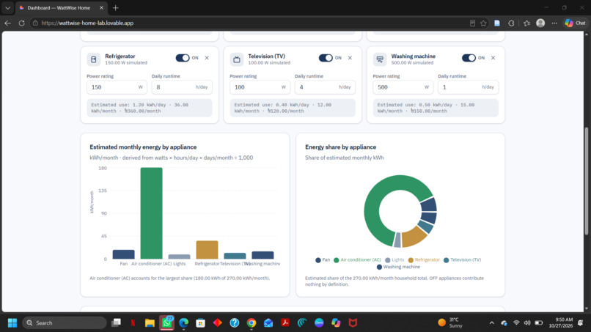591x332 pixels.
Task: Click the Refrigerator appliance icon
Action: pos(93,59)
